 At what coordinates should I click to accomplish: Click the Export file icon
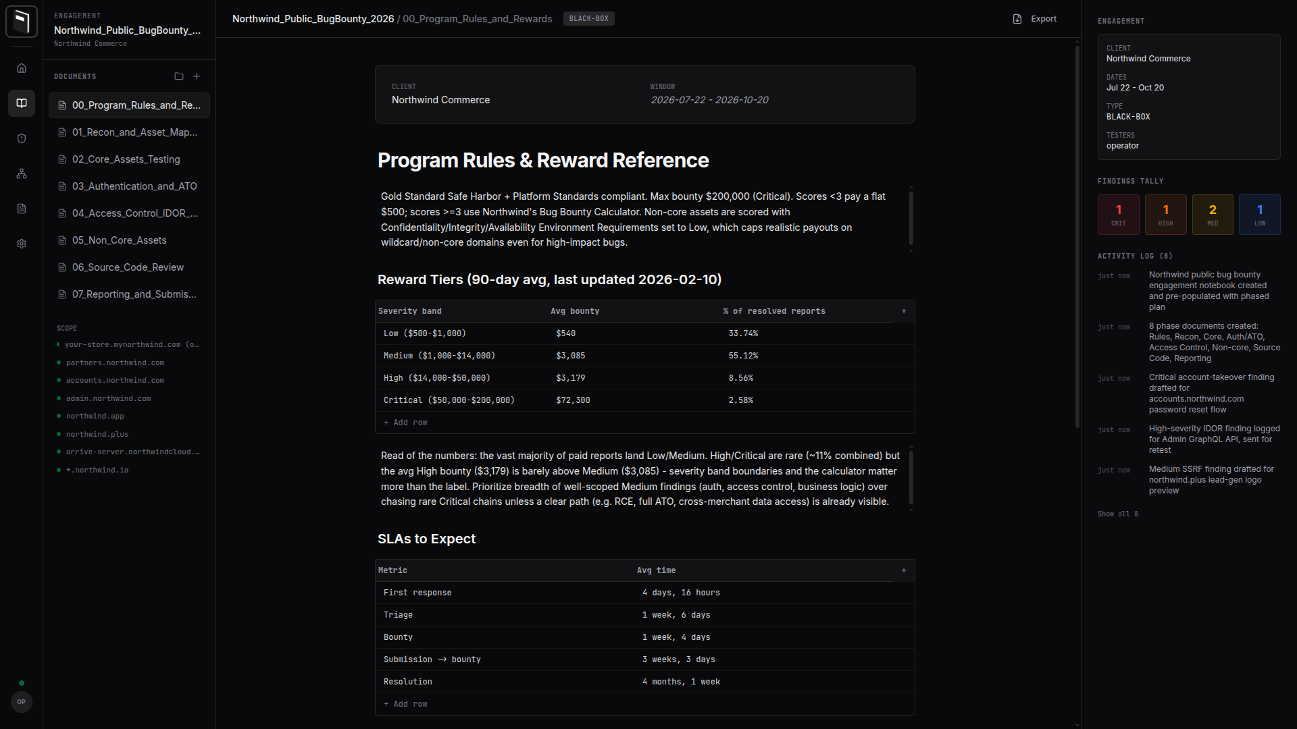click(1017, 19)
